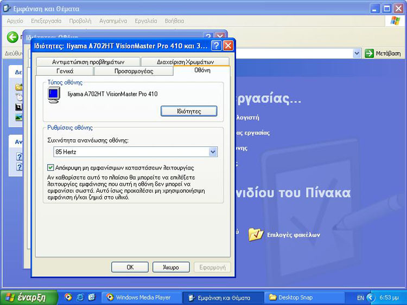Screen dimensions: 407x305
Task: Click the Windows flag logo in the window toolbar
Action: pyautogui.click(x=395, y=21)
